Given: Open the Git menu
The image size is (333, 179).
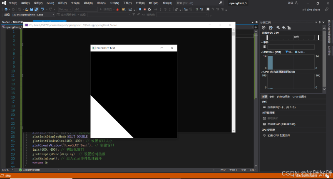Looking at the screenshot, I should tap(50, 3).
